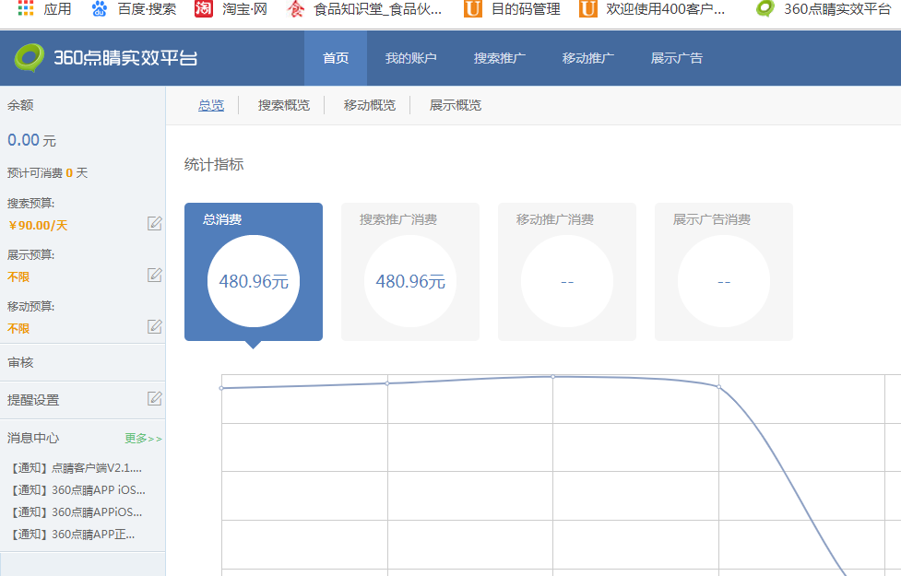Open the 食品知识堂 bookmark icon
901x576 pixels.
pyautogui.click(x=295, y=8)
